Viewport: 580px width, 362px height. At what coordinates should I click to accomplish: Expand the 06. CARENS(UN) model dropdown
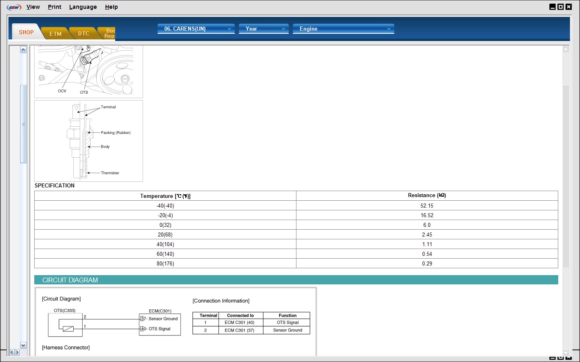tap(196, 29)
